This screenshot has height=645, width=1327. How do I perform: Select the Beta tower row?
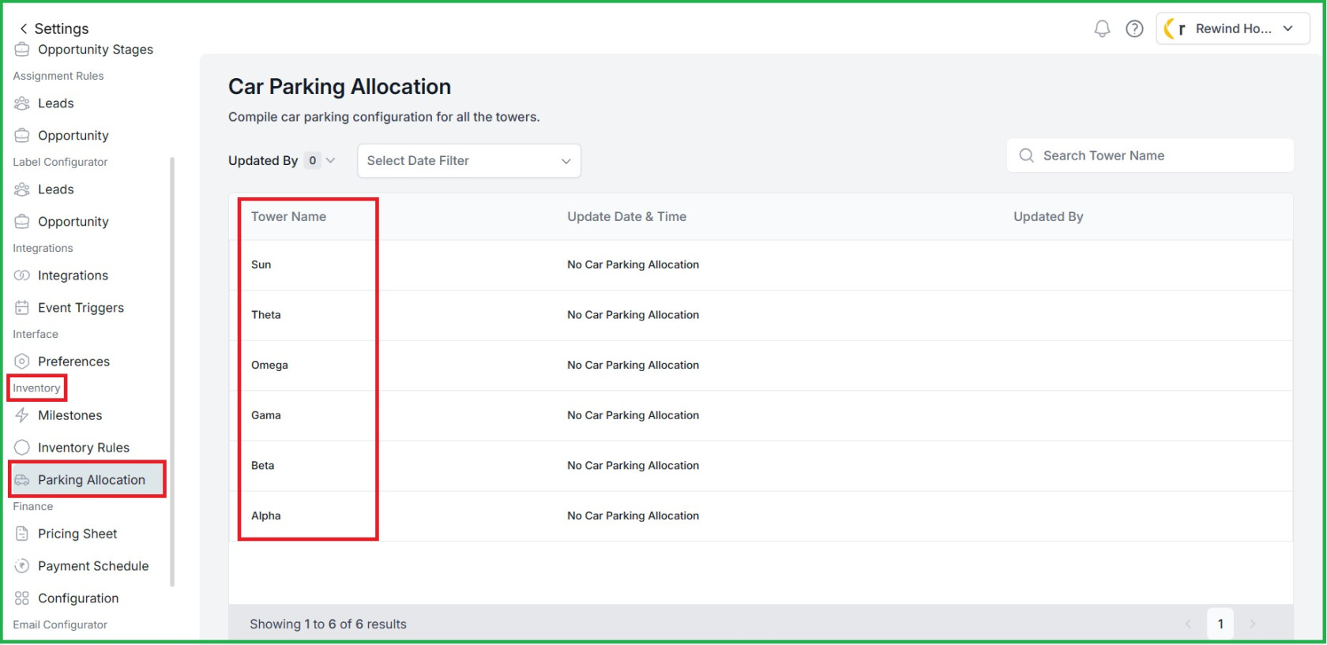761,466
